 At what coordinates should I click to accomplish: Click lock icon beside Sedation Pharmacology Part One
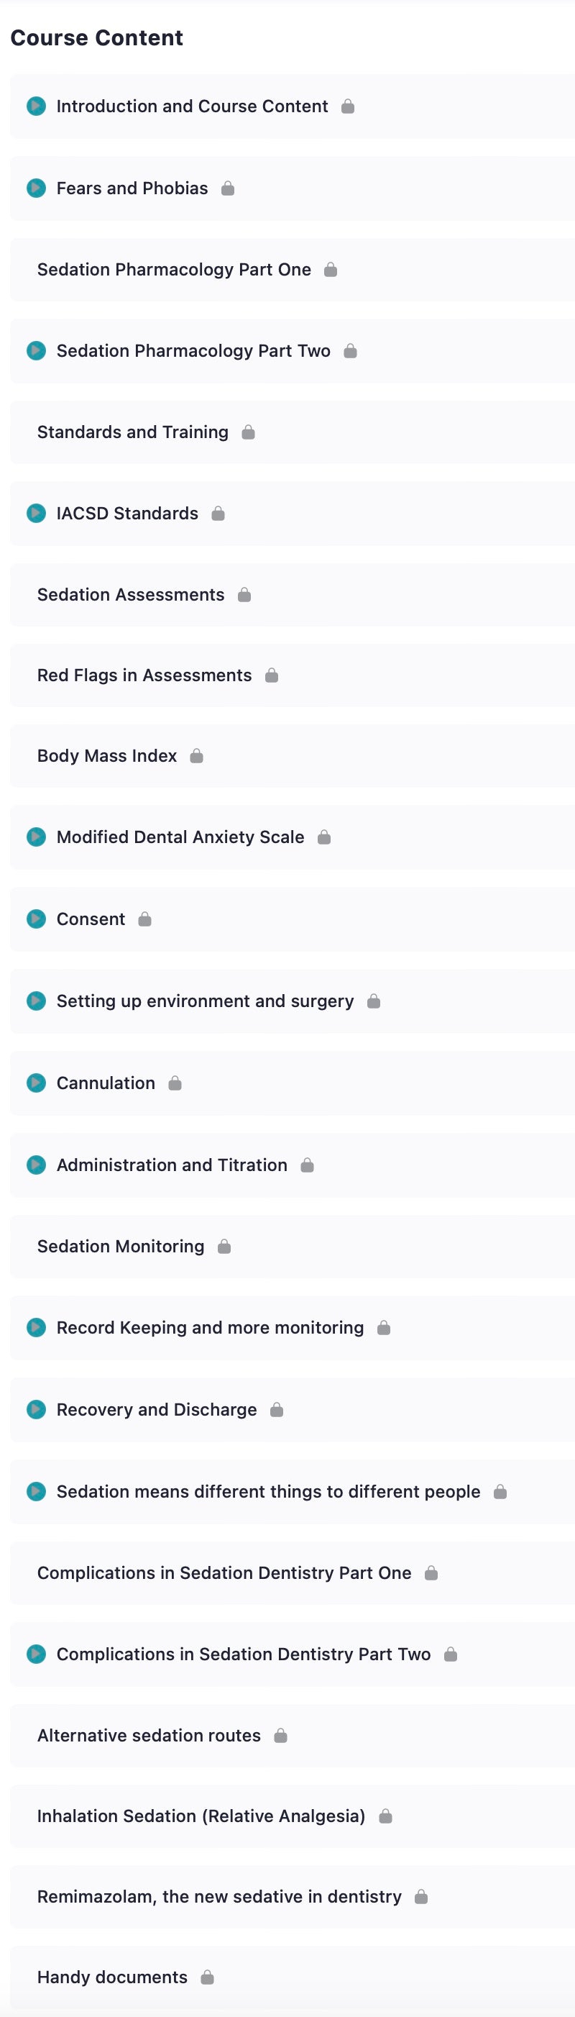[x=331, y=269]
